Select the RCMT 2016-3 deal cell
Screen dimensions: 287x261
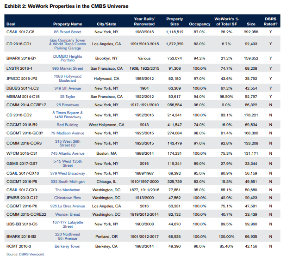(x=18, y=246)
